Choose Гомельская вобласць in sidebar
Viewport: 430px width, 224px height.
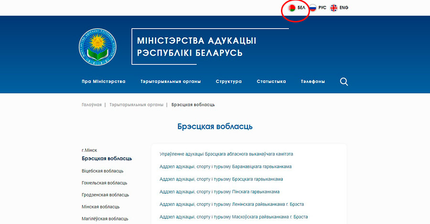click(104, 183)
